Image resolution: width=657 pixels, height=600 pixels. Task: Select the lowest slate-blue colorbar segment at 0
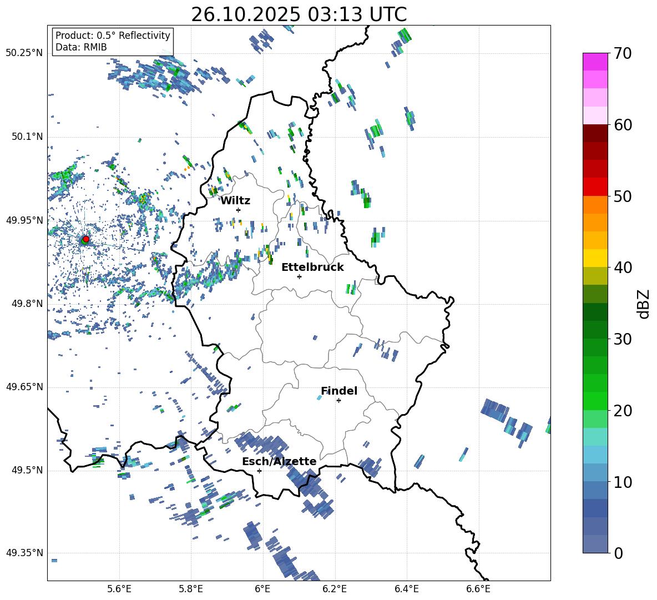click(595, 544)
